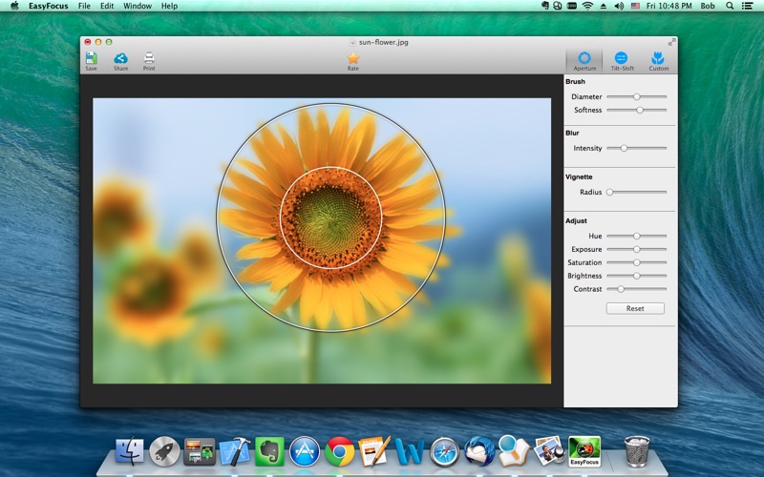The width and height of the screenshot is (764, 477).
Task: Open App Store icon in dock
Action: (x=305, y=451)
